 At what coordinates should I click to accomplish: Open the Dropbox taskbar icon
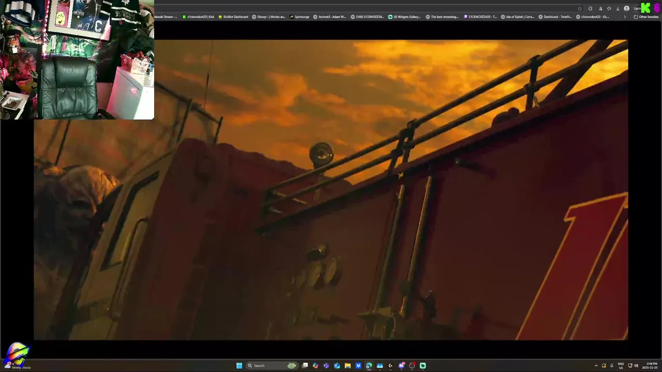tap(358, 365)
